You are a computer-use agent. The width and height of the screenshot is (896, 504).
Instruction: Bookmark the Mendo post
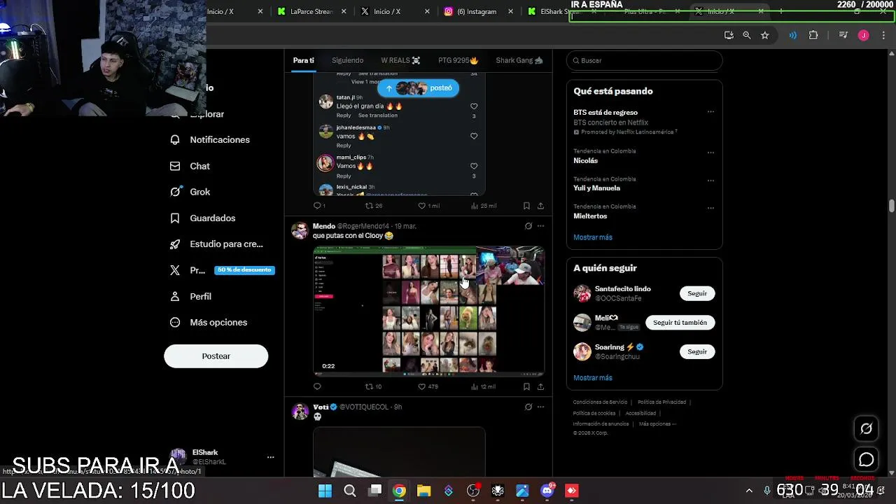[526, 386]
